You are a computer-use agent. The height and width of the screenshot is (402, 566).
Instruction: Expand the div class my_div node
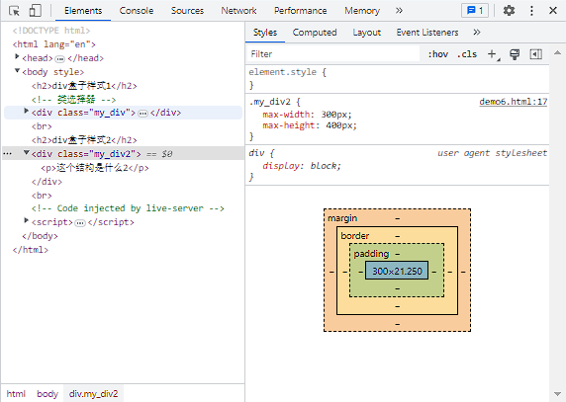26,111
